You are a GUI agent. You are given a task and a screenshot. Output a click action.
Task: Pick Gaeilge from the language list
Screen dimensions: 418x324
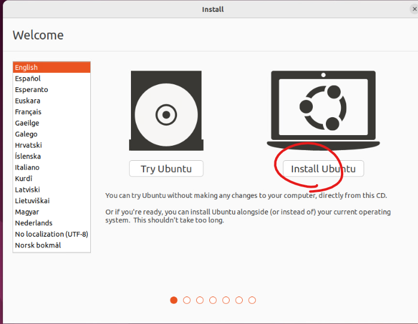51,123
